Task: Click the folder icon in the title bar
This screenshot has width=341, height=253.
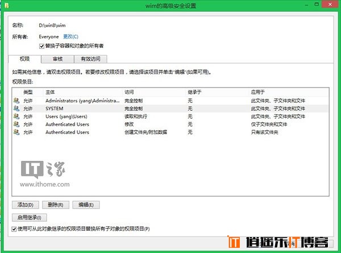Action: [6, 5]
